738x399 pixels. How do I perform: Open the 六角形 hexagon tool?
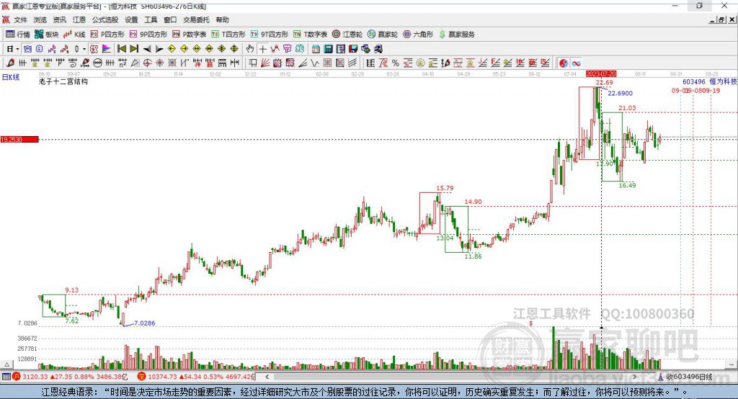[x=418, y=35]
